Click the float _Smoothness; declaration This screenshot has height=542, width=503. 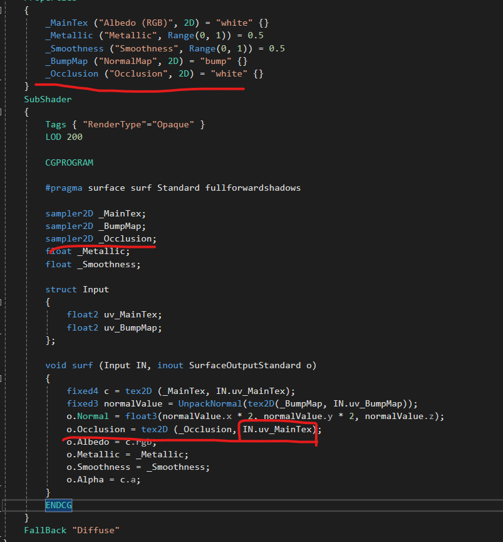coord(93,265)
